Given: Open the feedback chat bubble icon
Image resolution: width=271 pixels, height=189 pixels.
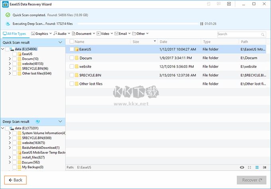Looking at the screenshot, I should tap(218, 4).
